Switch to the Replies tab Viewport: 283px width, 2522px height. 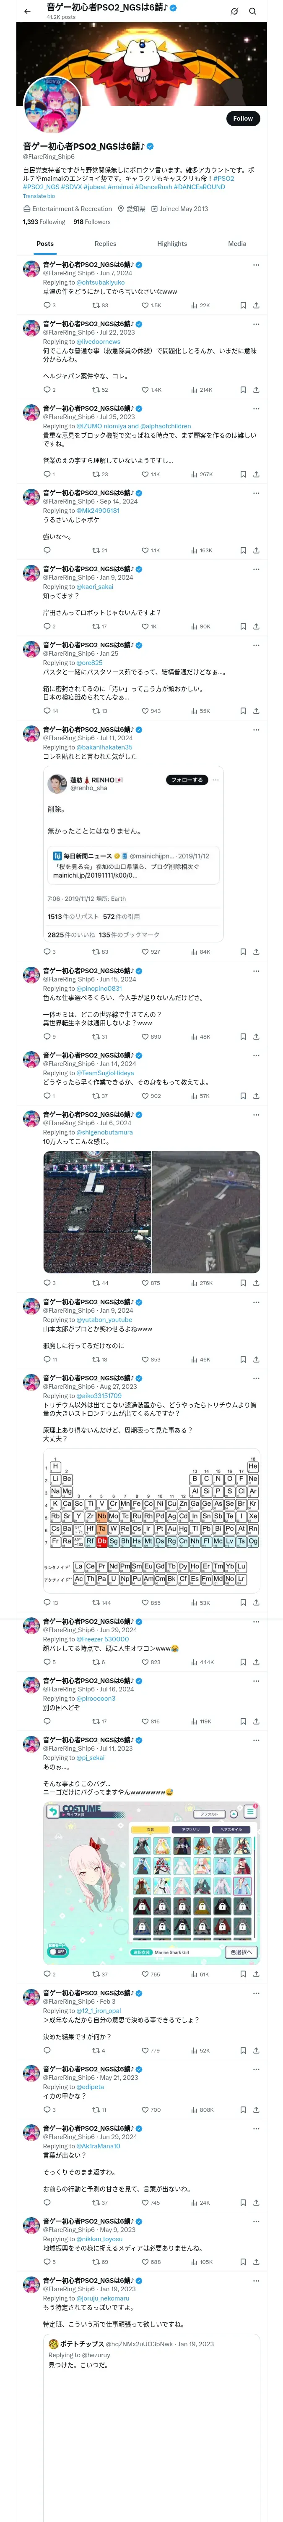point(105,244)
